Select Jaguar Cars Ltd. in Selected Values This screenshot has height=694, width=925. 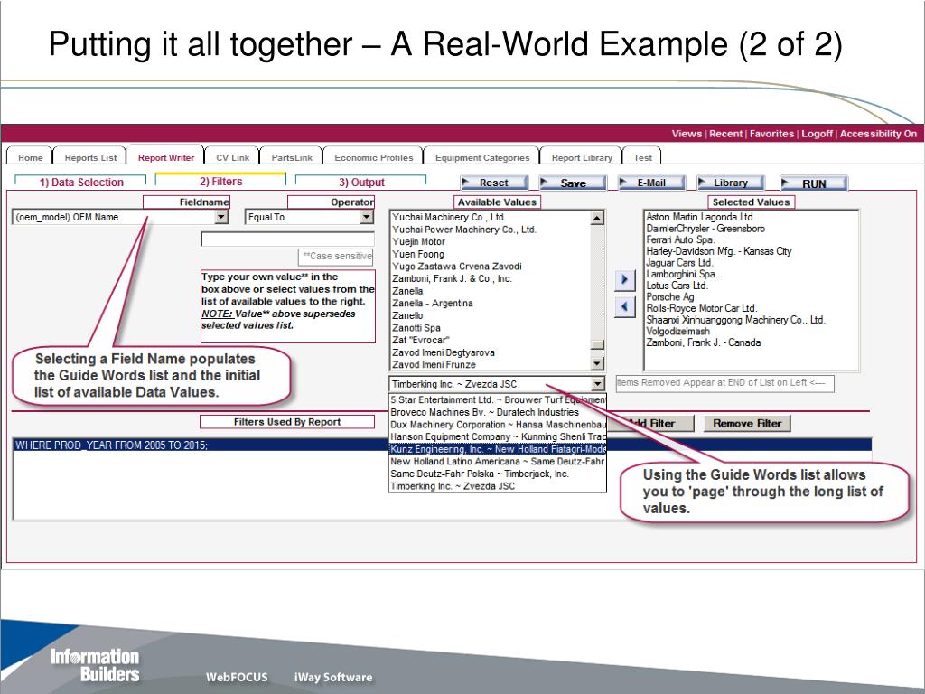[x=679, y=263]
